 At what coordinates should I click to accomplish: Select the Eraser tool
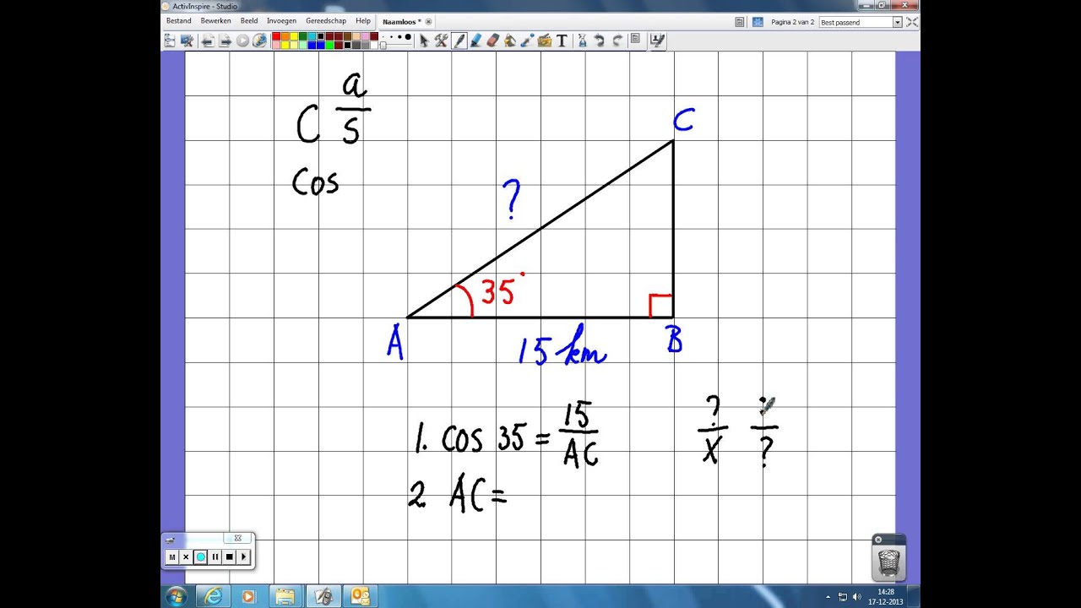[x=493, y=40]
